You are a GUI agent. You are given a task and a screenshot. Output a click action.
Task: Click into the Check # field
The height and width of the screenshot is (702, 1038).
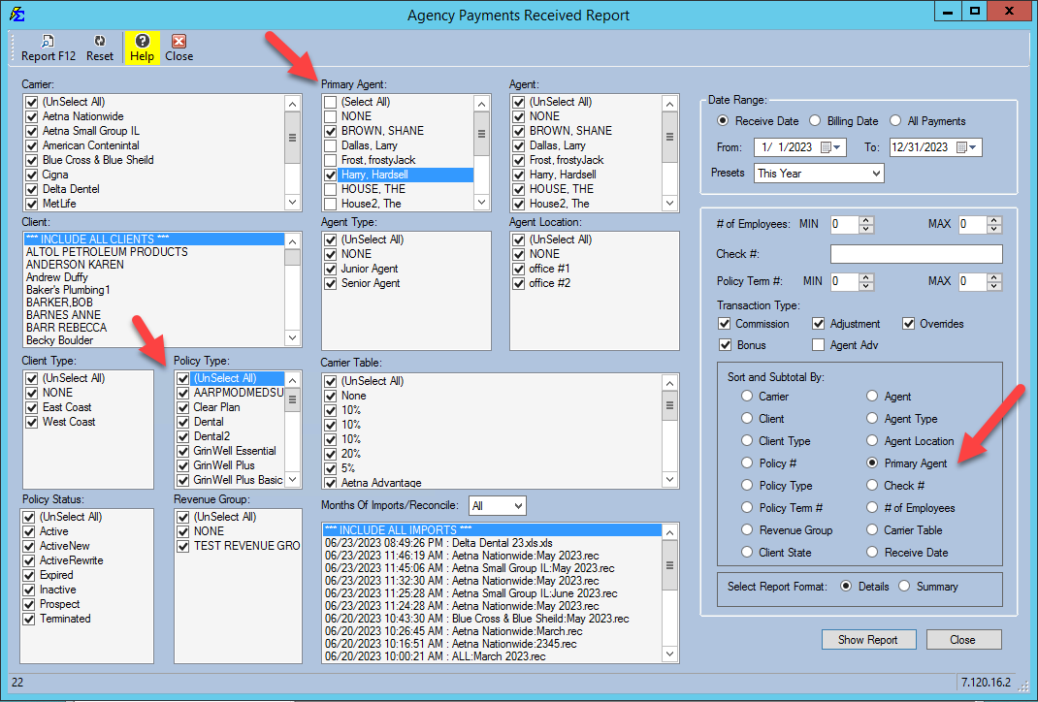point(916,254)
